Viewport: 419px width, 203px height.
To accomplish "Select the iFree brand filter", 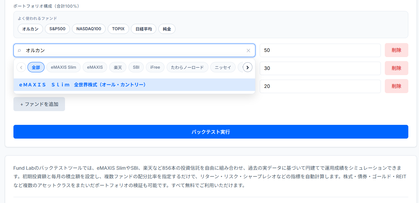I will [x=155, y=67].
